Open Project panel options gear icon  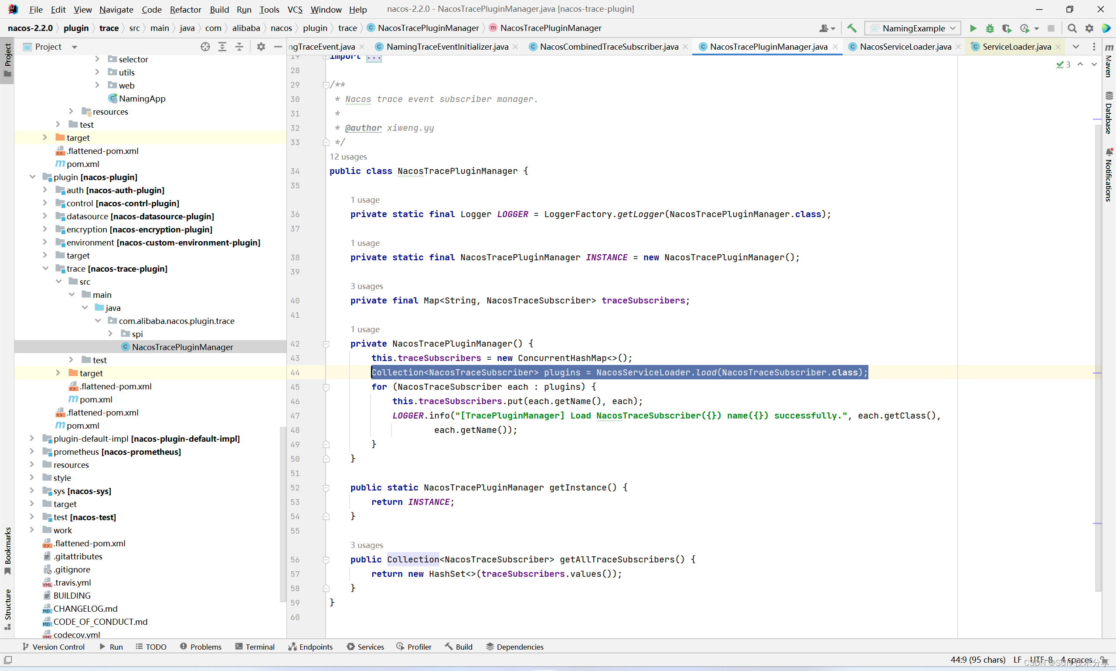pyautogui.click(x=261, y=47)
